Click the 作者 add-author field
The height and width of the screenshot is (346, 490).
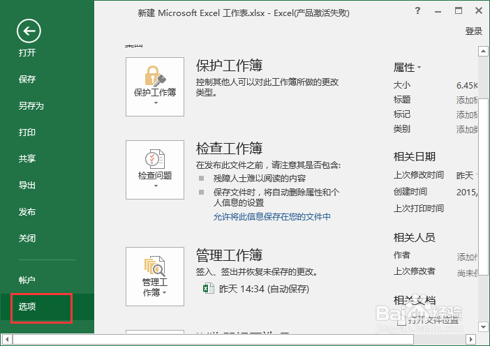tap(467, 257)
